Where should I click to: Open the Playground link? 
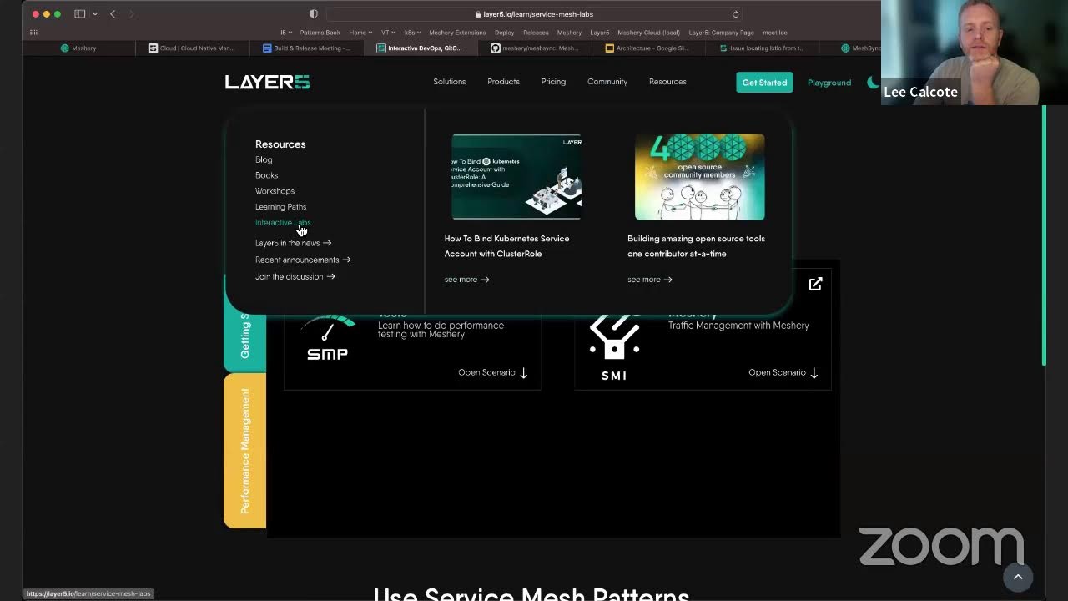click(x=829, y=83)
